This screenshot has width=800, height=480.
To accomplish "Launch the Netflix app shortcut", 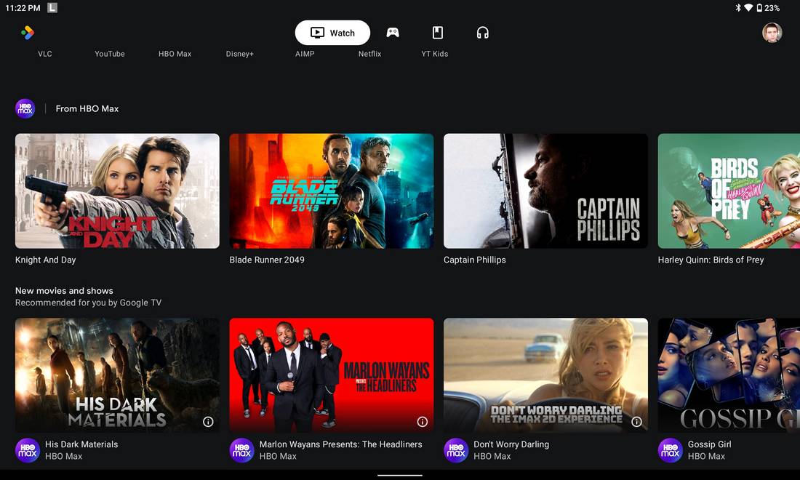I will pos(370,54).
